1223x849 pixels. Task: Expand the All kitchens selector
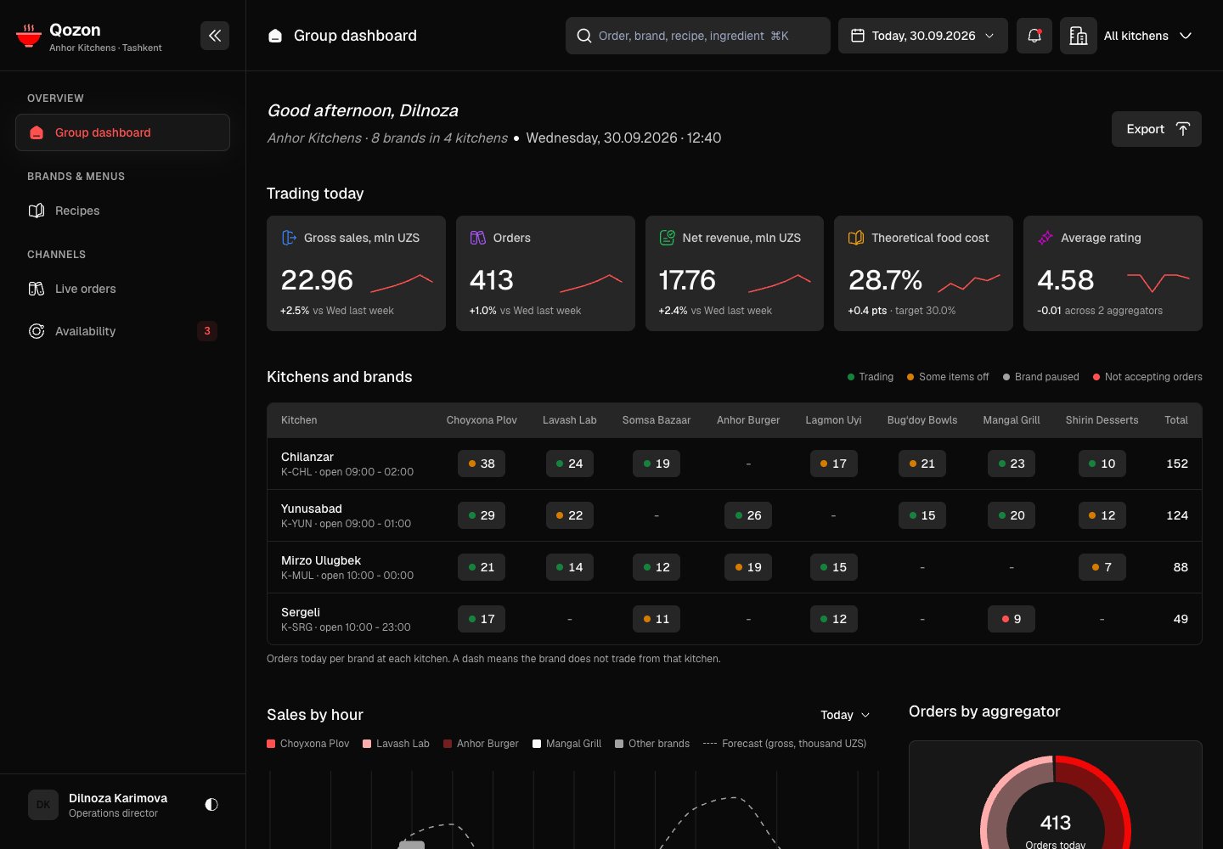[x=1148, y=36]
